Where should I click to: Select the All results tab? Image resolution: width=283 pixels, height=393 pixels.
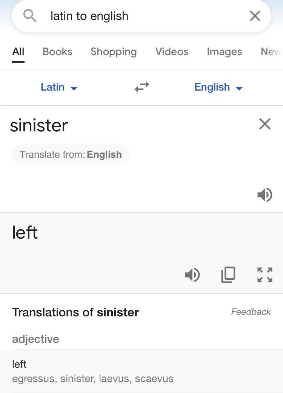(x=18, y=52)
